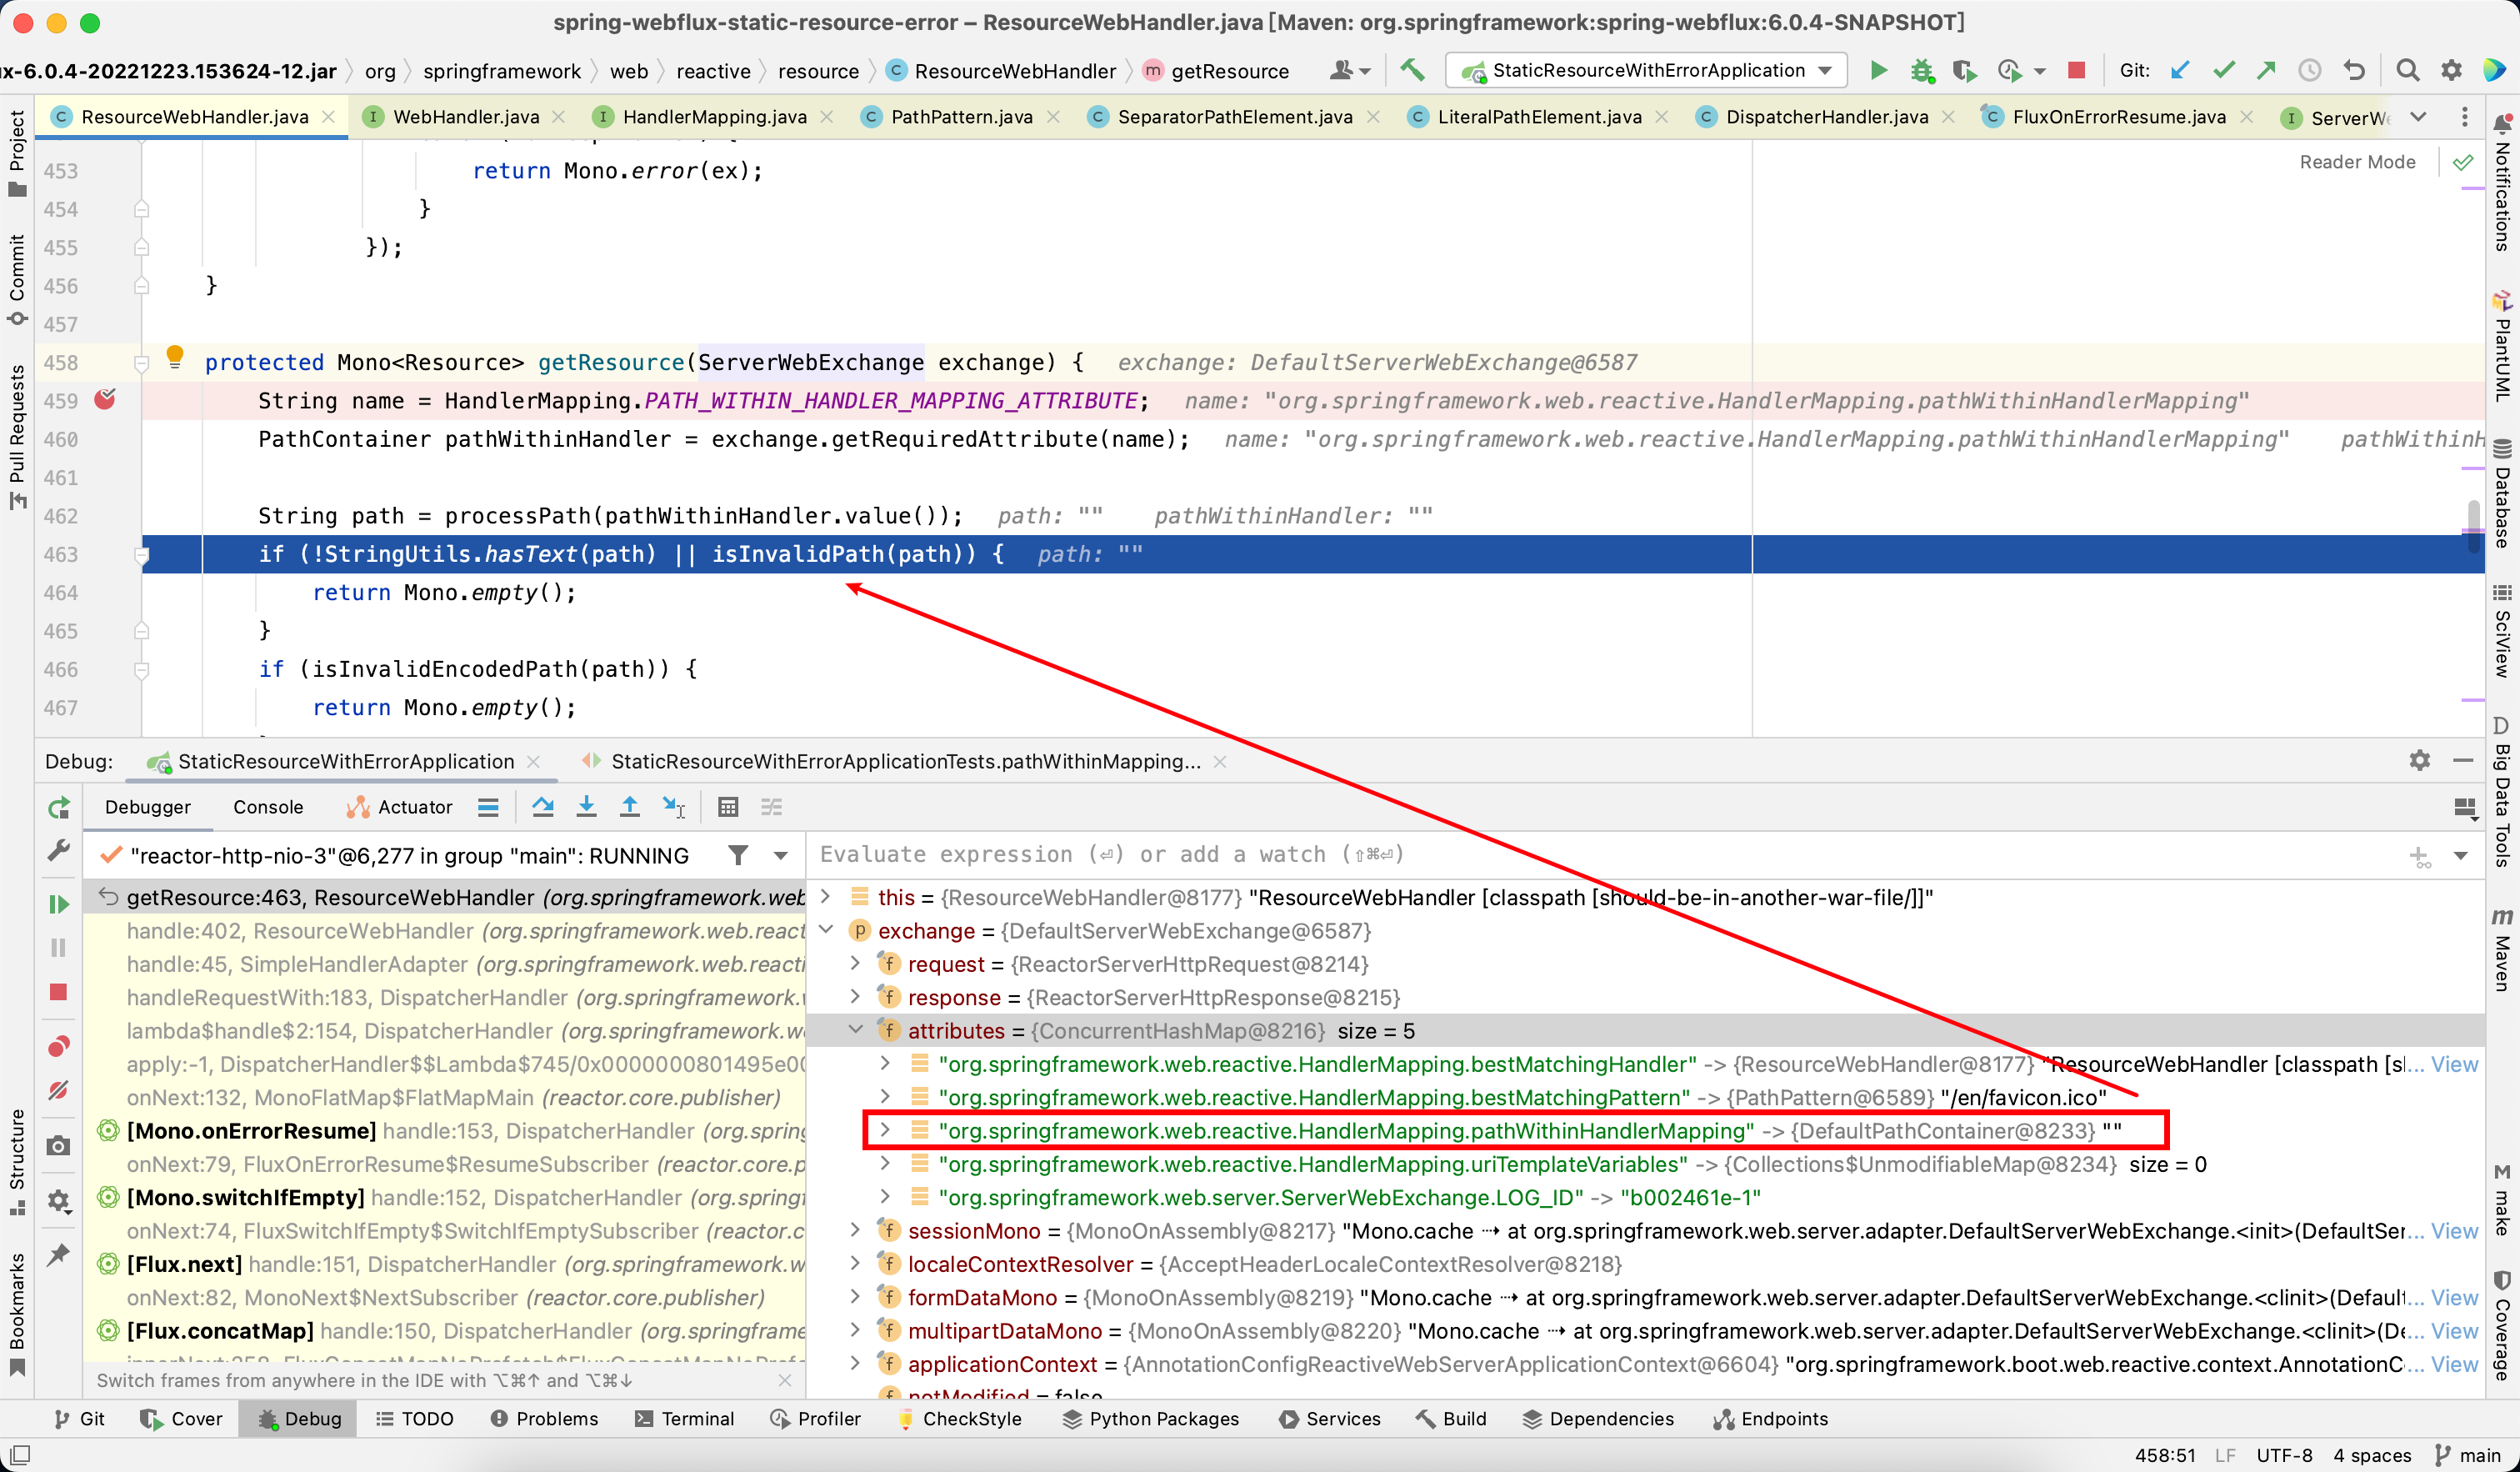Take thread dump camera icon
Screen dimensions: 2520x1472
click(59, 1146)
